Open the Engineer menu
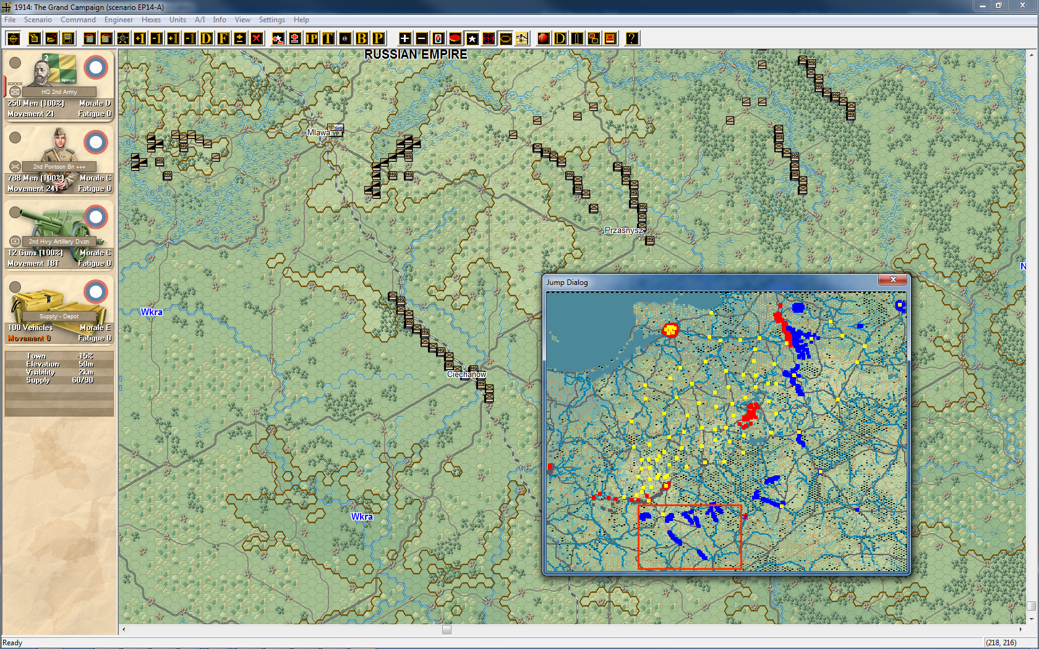Screen dimensions: 1039x649 click(119, 20)
